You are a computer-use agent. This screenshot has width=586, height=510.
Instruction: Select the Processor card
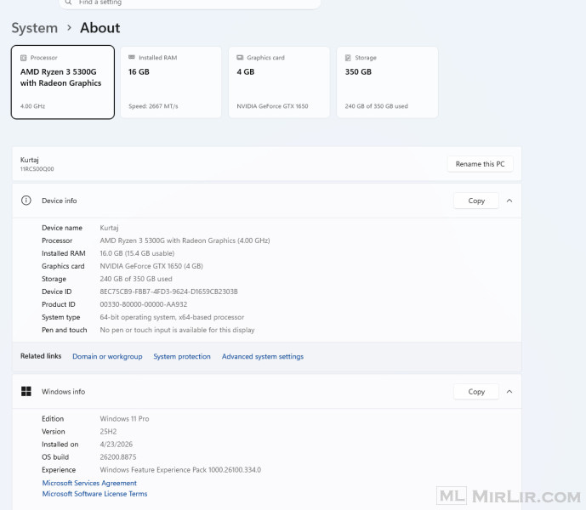63,82
